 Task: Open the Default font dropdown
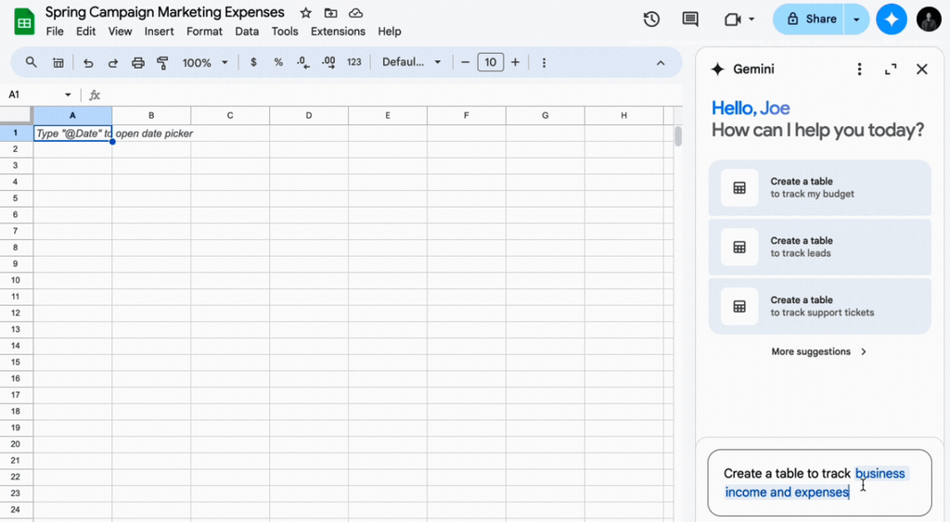pyautogui.click(x=411, y=62)
